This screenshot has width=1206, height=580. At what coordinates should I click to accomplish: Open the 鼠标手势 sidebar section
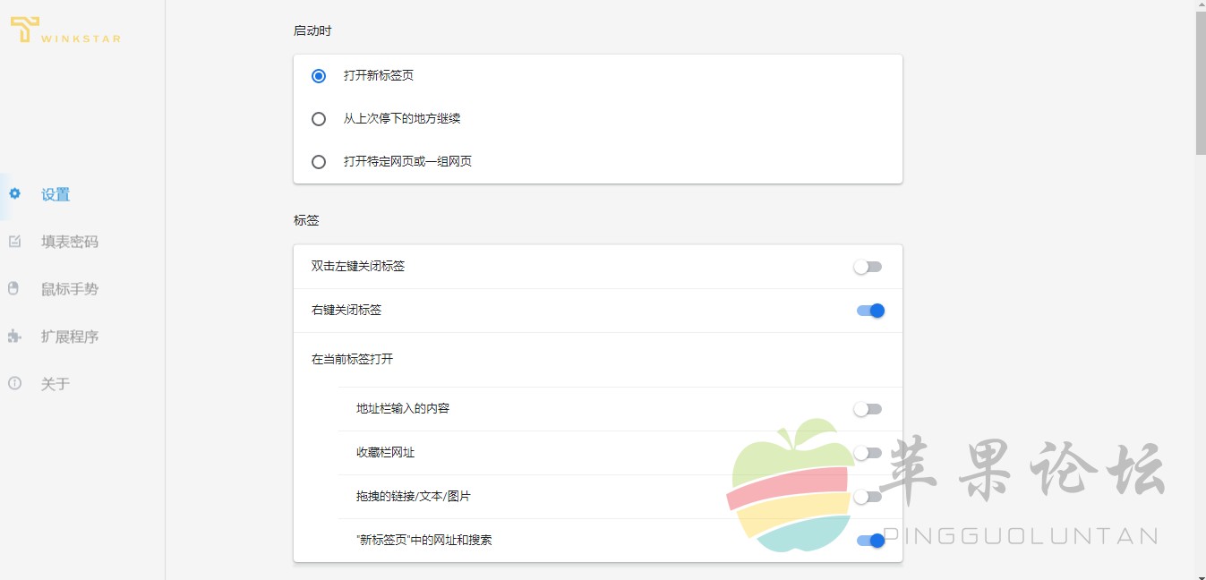tap(70, 289)
